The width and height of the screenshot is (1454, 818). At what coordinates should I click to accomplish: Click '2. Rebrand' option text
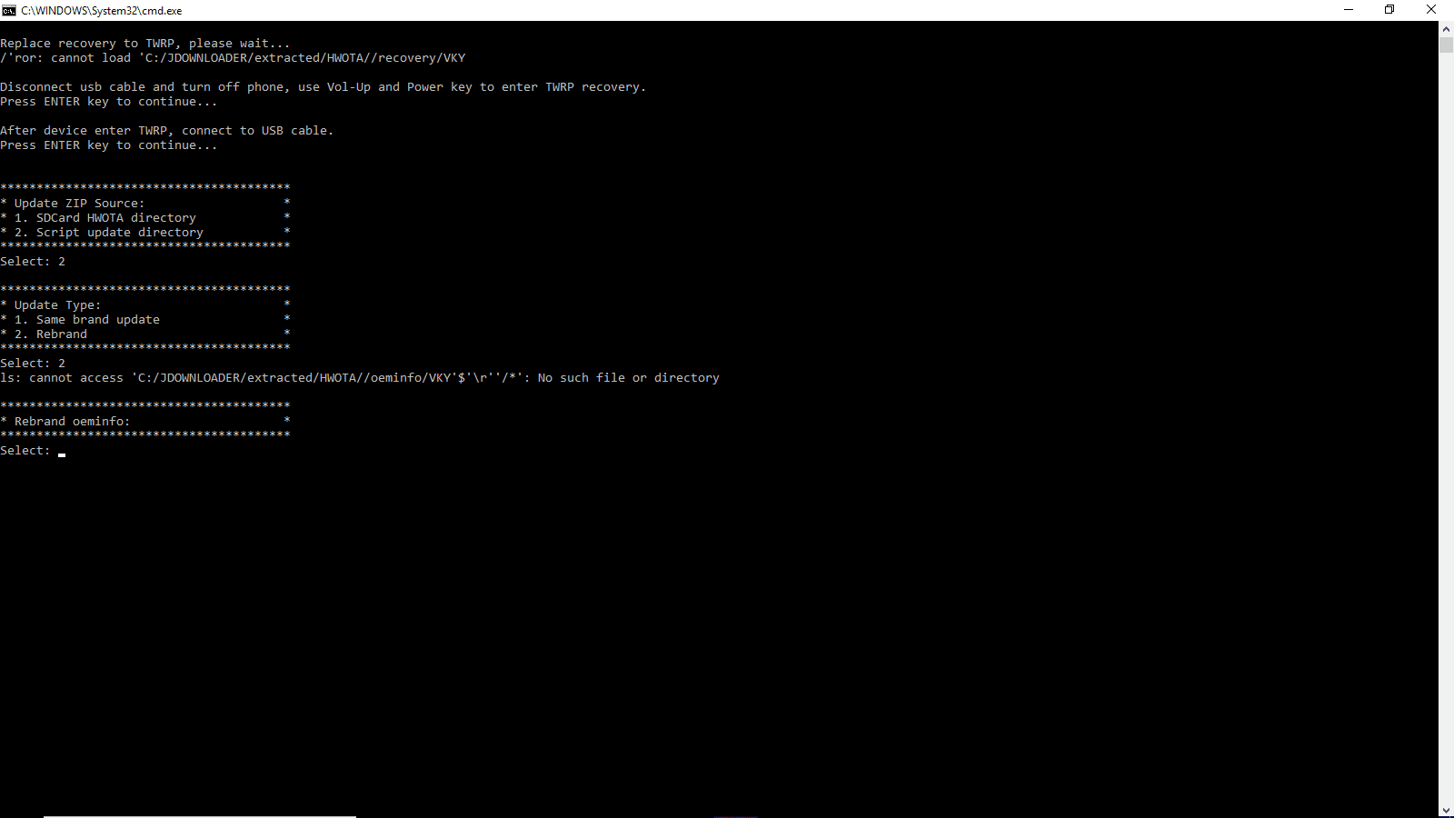[x=50, y=334]
